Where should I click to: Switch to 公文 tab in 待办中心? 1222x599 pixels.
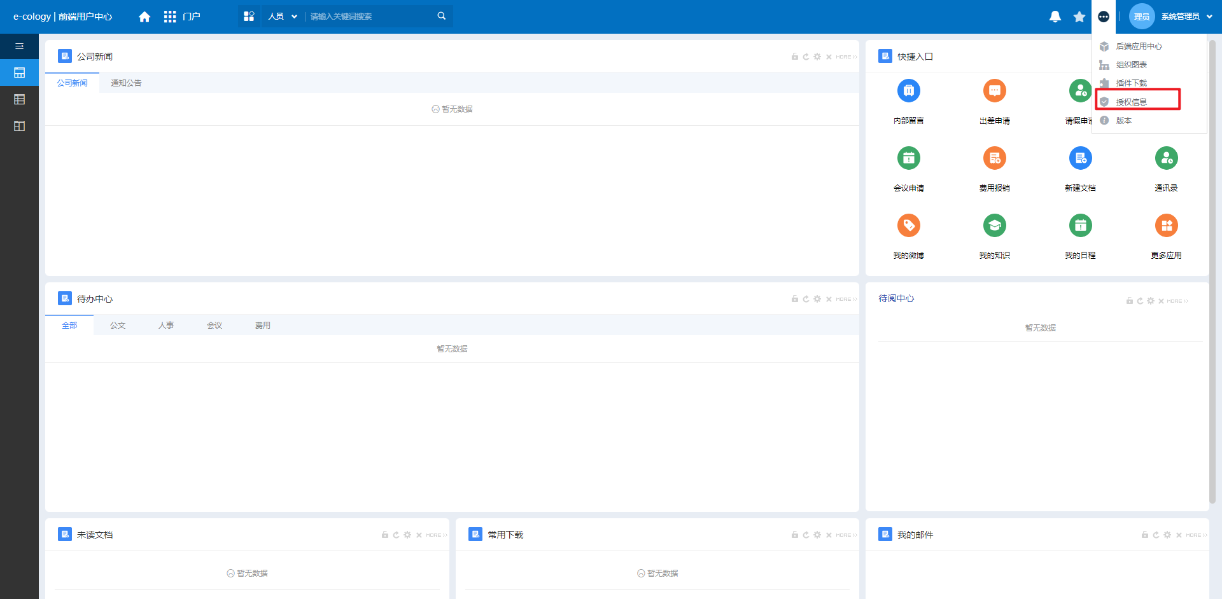tap(118, 326)
